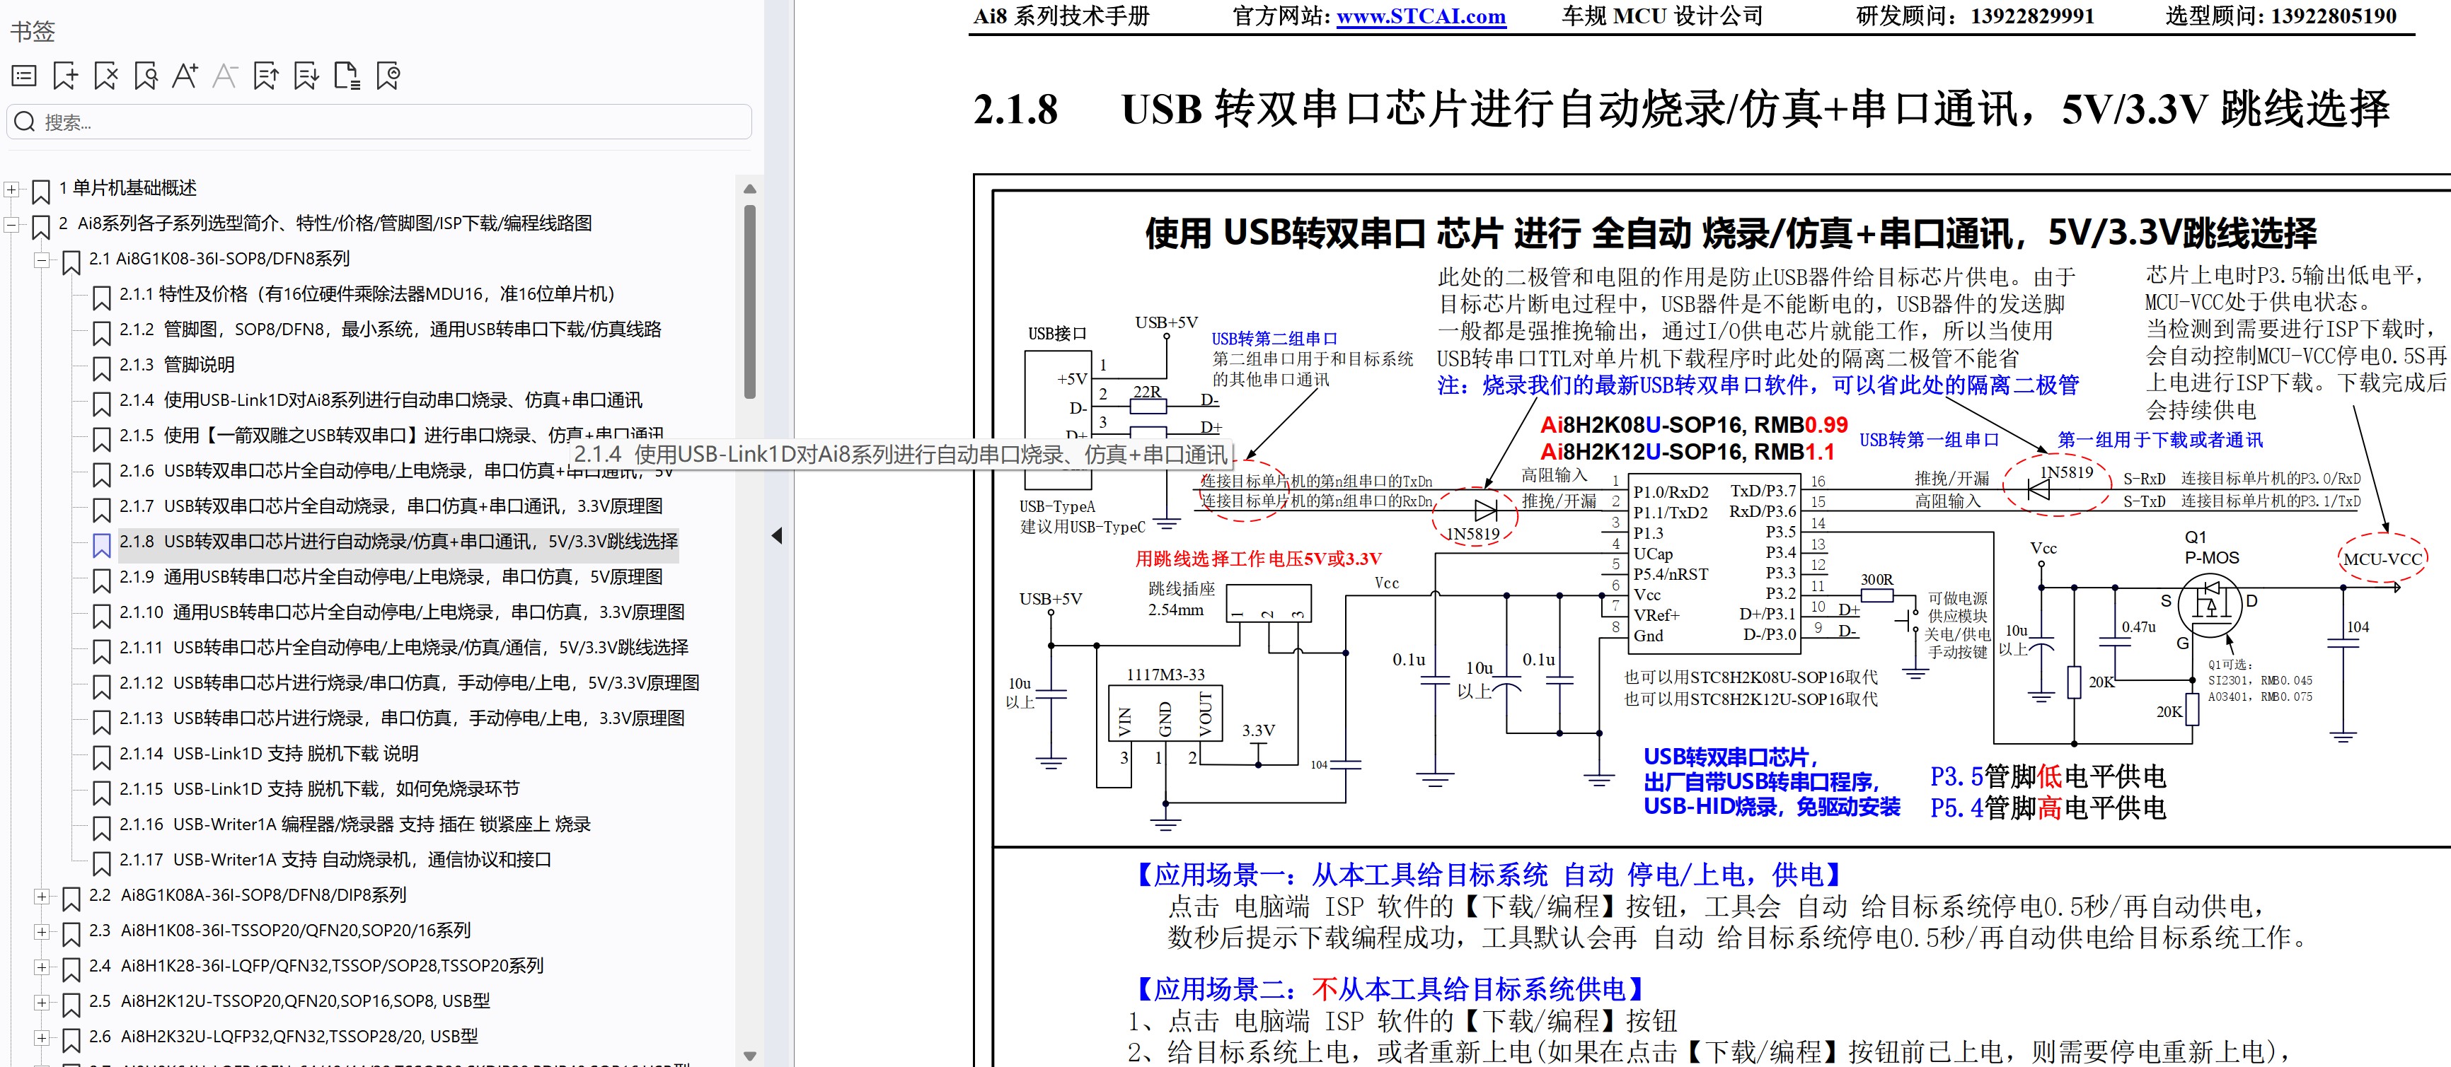Select bookmark 2.1.7 USB转双串口 3.3V原理图
The image size is (2451, 1067).
point(390,506)
